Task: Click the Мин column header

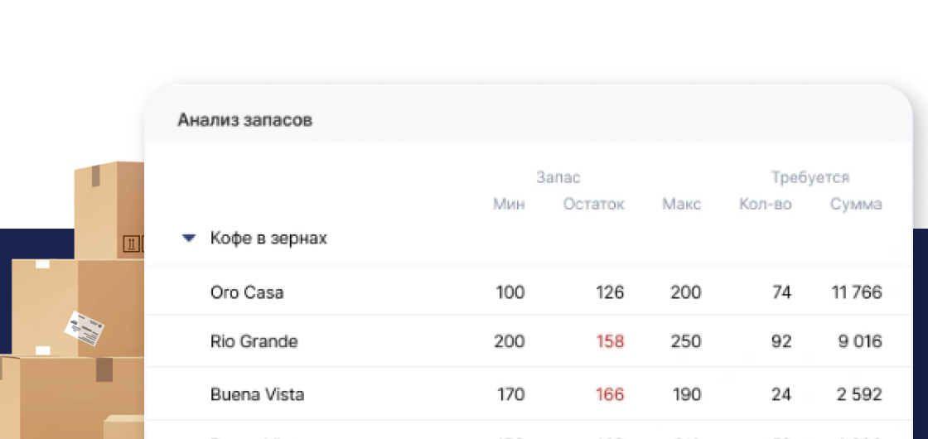Action: coord(509,205)
